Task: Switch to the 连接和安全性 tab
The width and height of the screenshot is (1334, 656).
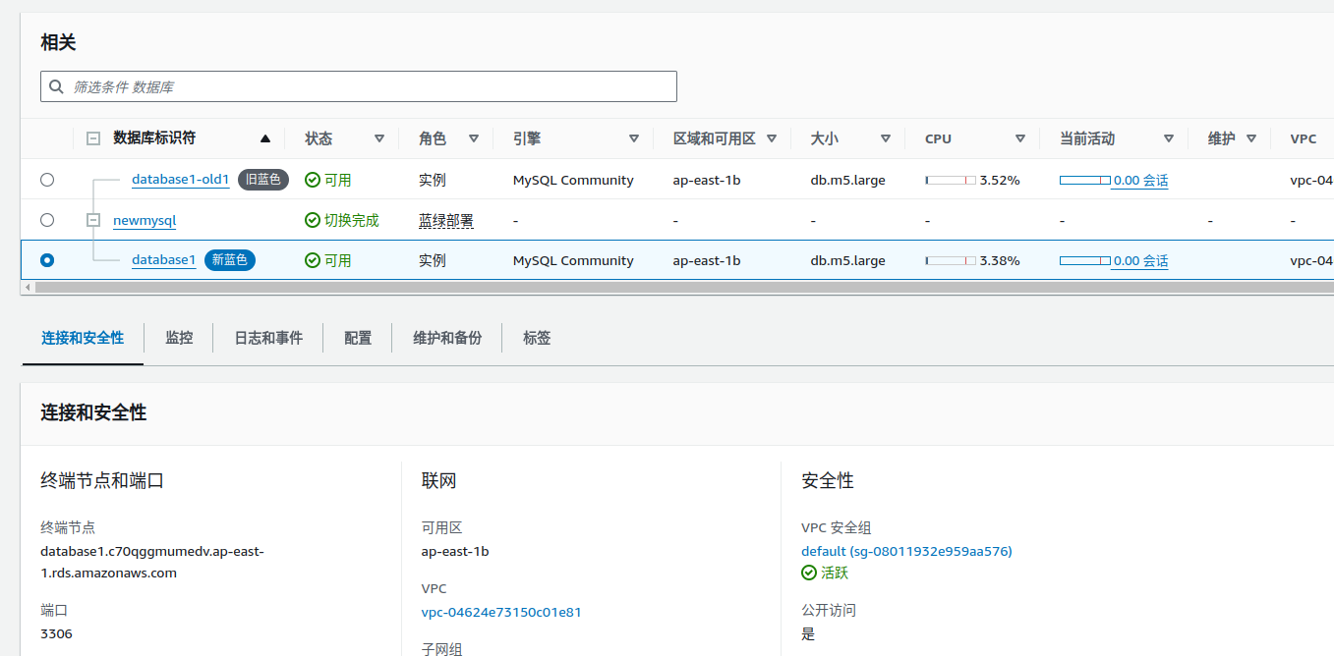Action: pos(83,338)
